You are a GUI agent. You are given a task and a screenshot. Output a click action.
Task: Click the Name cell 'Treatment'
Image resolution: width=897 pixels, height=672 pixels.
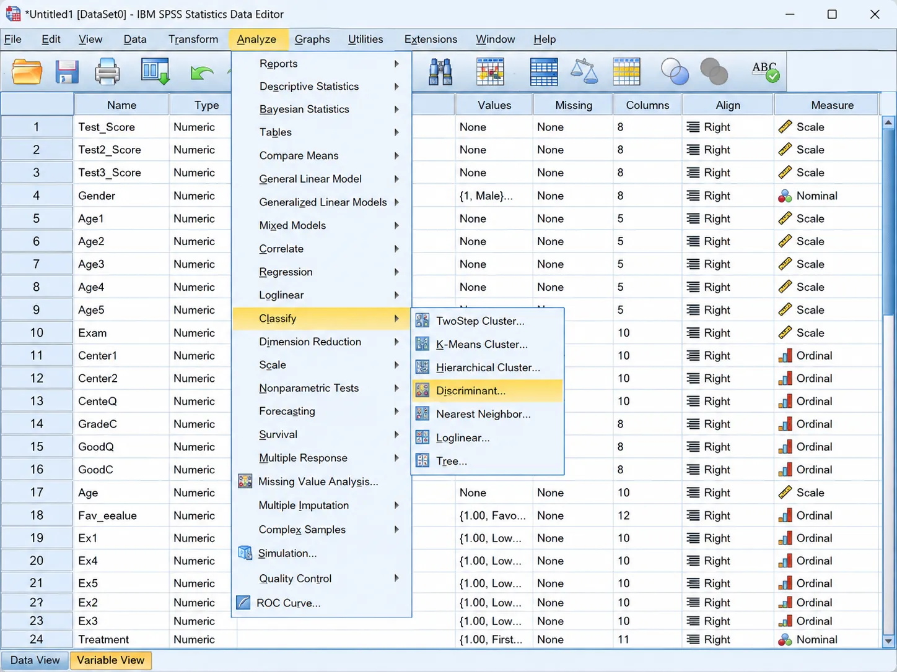click(x=121, y=639)
